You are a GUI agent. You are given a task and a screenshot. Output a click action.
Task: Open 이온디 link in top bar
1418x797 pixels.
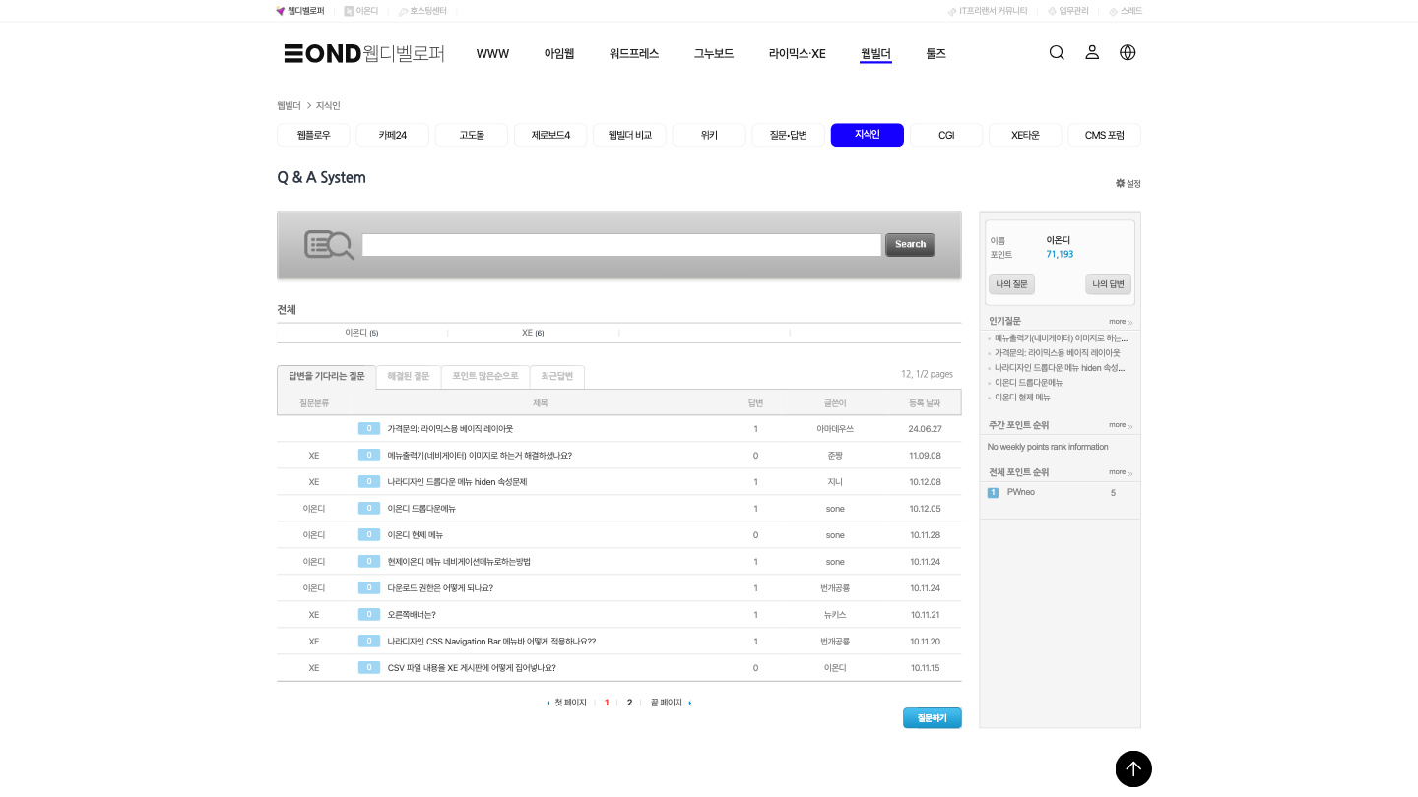click(x=361, y=11)
